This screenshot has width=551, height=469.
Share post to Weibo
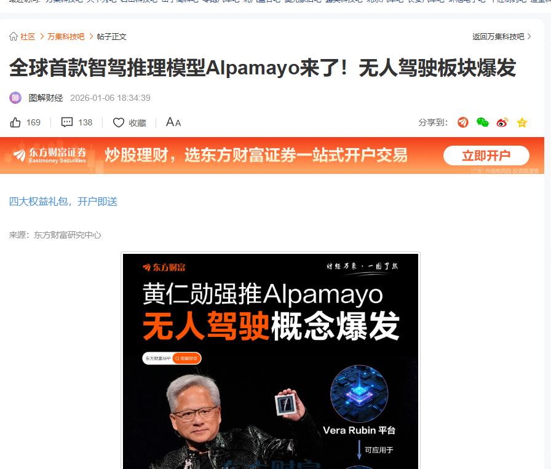tap(502, 122)
